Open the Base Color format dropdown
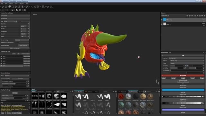This screenshot has height=116, width=206. click(23, 26)
